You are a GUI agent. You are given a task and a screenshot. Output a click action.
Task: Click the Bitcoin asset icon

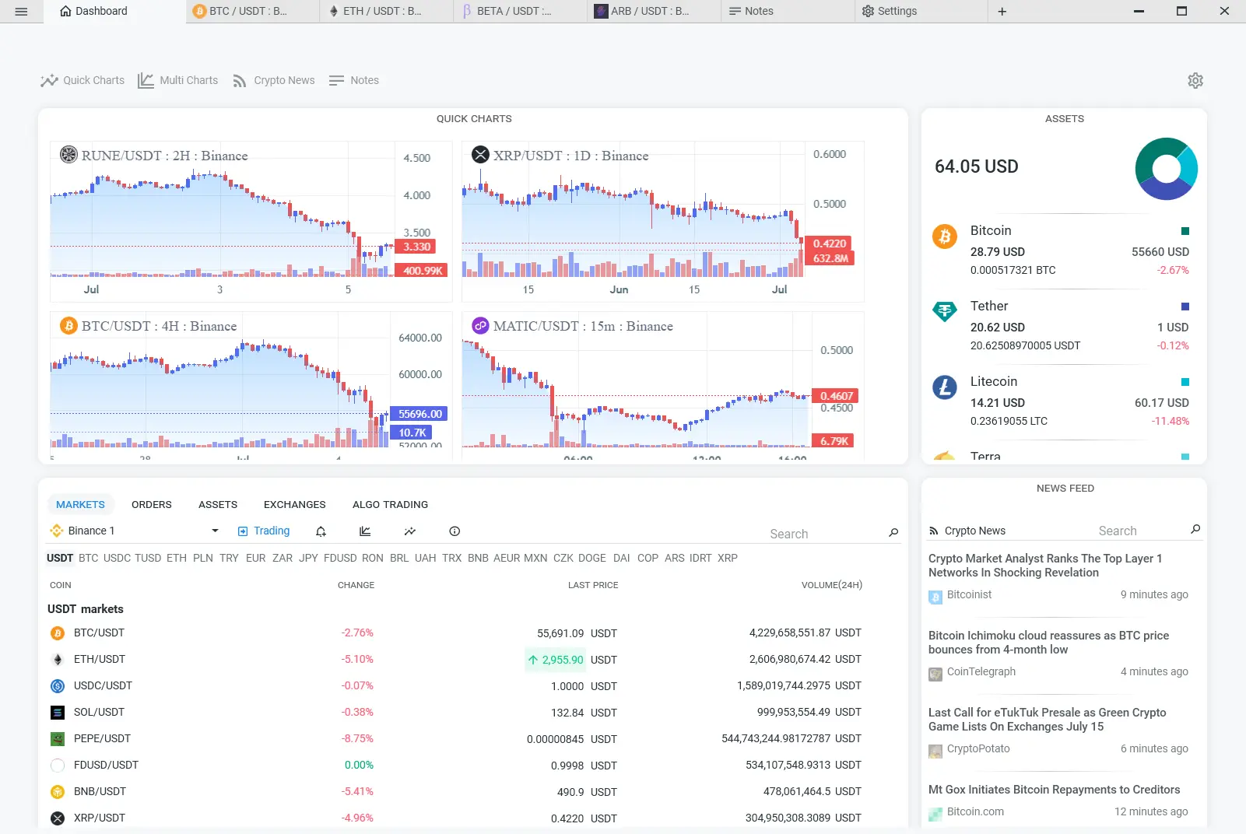[945, 236]
